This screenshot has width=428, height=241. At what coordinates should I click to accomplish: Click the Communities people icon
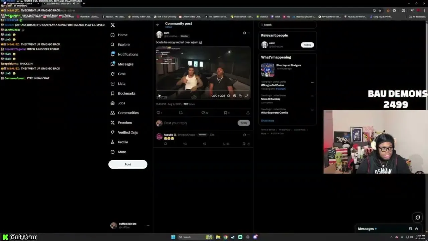click(113, 113)
